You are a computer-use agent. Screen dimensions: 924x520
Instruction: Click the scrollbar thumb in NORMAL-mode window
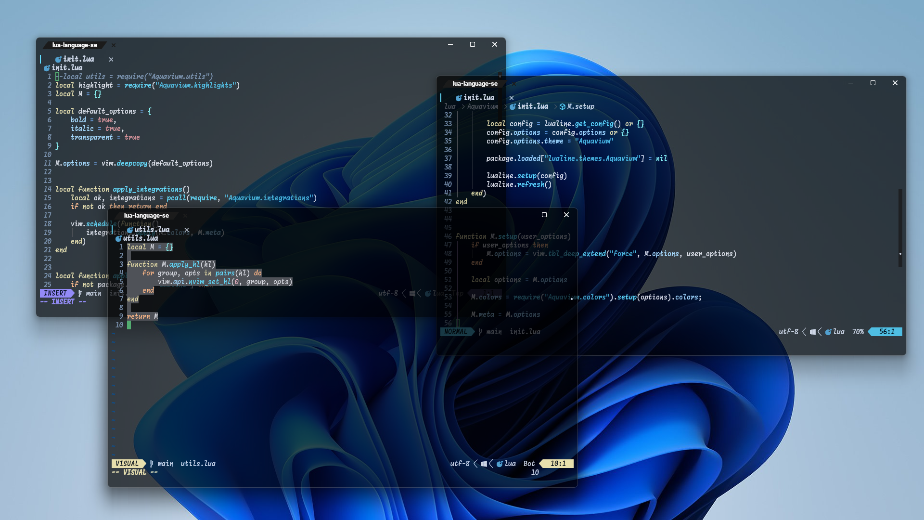(x=900, y=228)
